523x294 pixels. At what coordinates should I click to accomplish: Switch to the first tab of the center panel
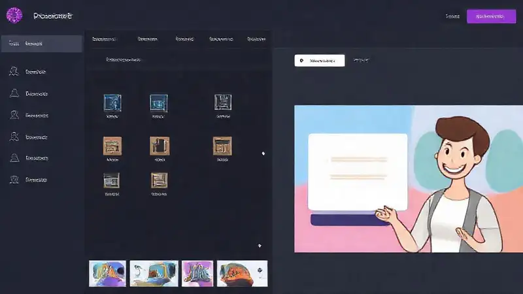(x=105, y=39)
